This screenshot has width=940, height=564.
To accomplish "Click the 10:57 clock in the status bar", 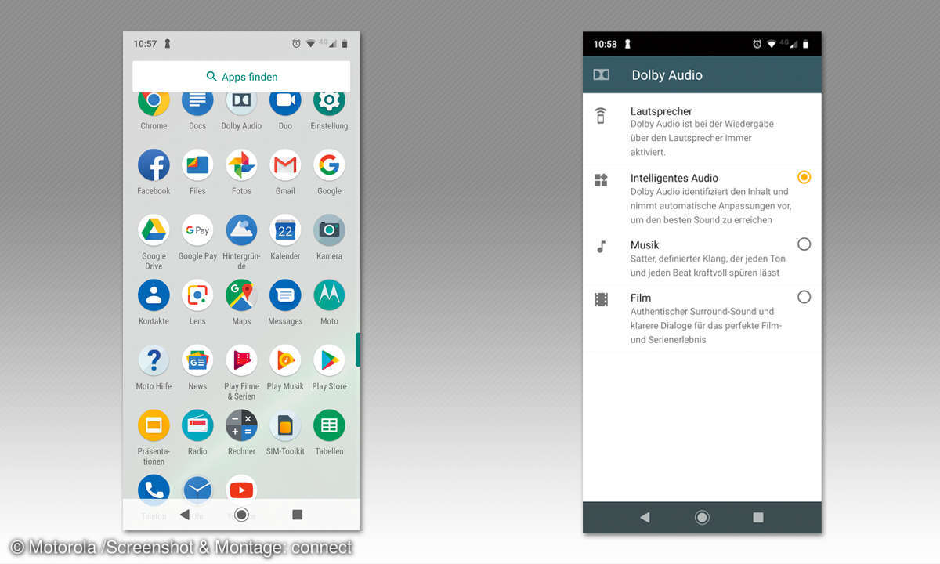I will click(145, 44).
